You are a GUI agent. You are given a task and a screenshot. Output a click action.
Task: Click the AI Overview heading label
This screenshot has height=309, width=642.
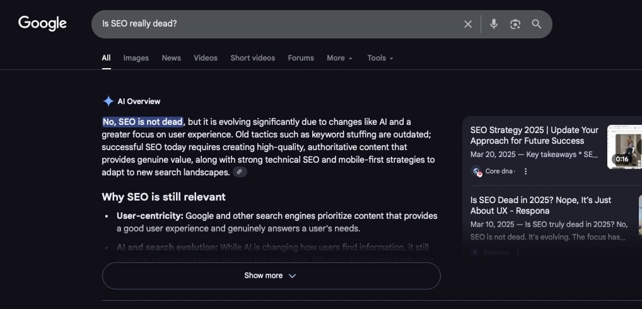[x=139, y=102]
